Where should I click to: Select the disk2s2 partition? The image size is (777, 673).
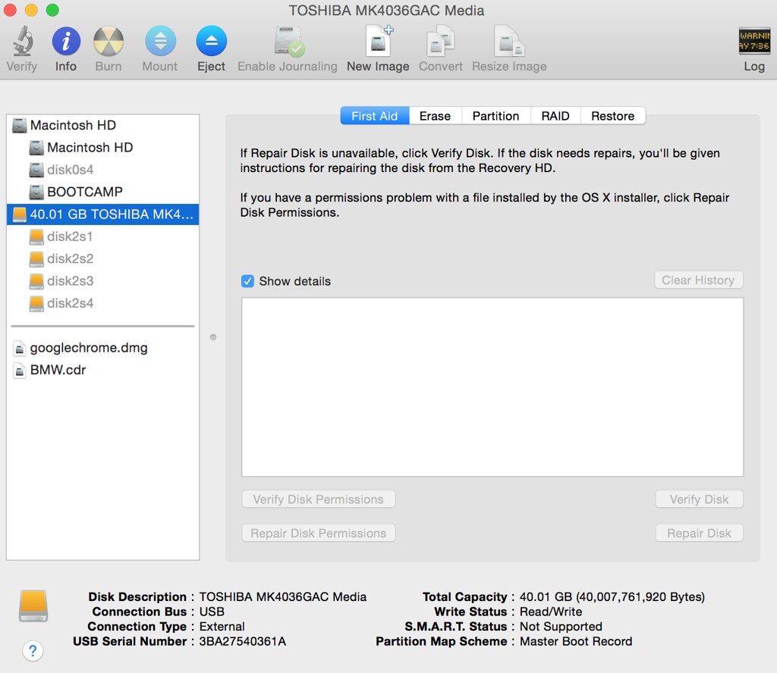click(x=103, y=258)
